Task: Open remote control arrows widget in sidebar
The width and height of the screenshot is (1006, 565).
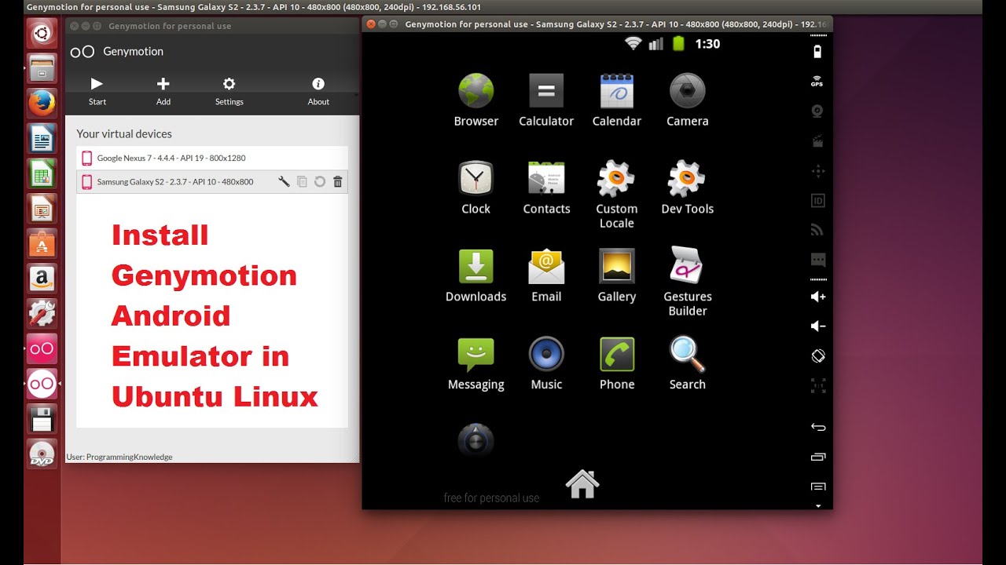Action: click(x=817, y=171)
